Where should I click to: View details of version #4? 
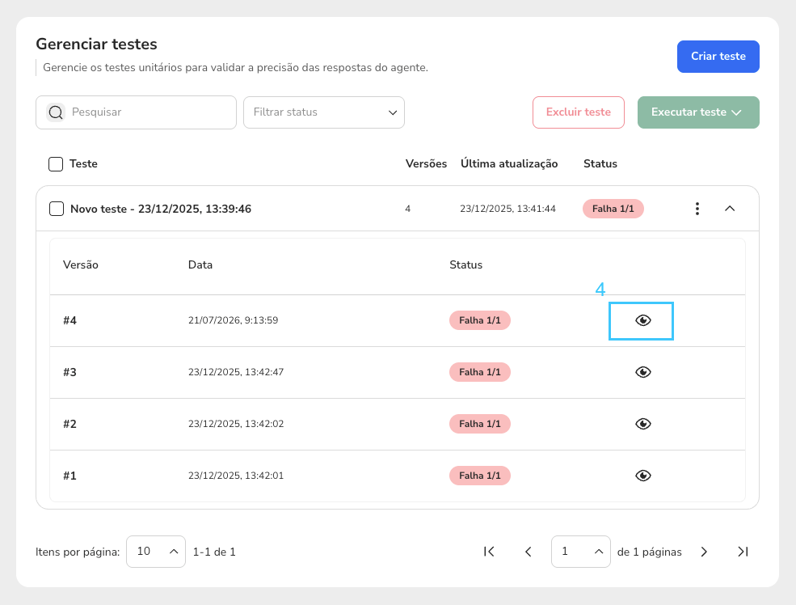click(642, 320)
